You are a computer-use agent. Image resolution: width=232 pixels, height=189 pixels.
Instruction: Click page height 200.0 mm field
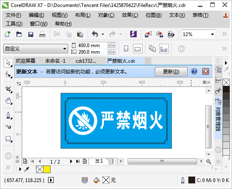point(92,52)
